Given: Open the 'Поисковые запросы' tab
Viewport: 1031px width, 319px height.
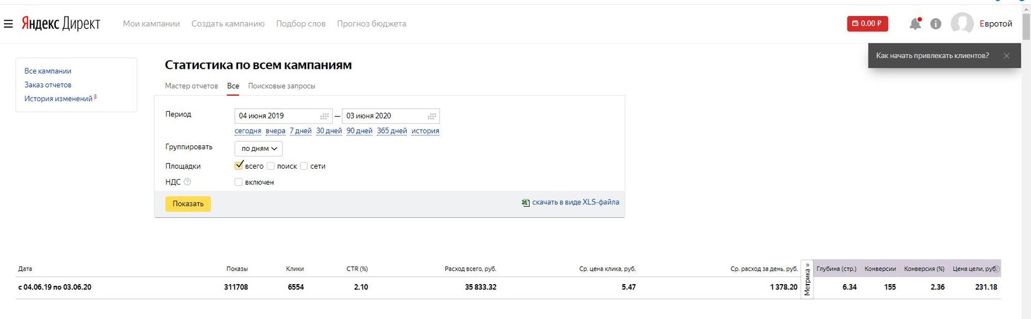Looking at the screenshot, I should click(282, 86).
